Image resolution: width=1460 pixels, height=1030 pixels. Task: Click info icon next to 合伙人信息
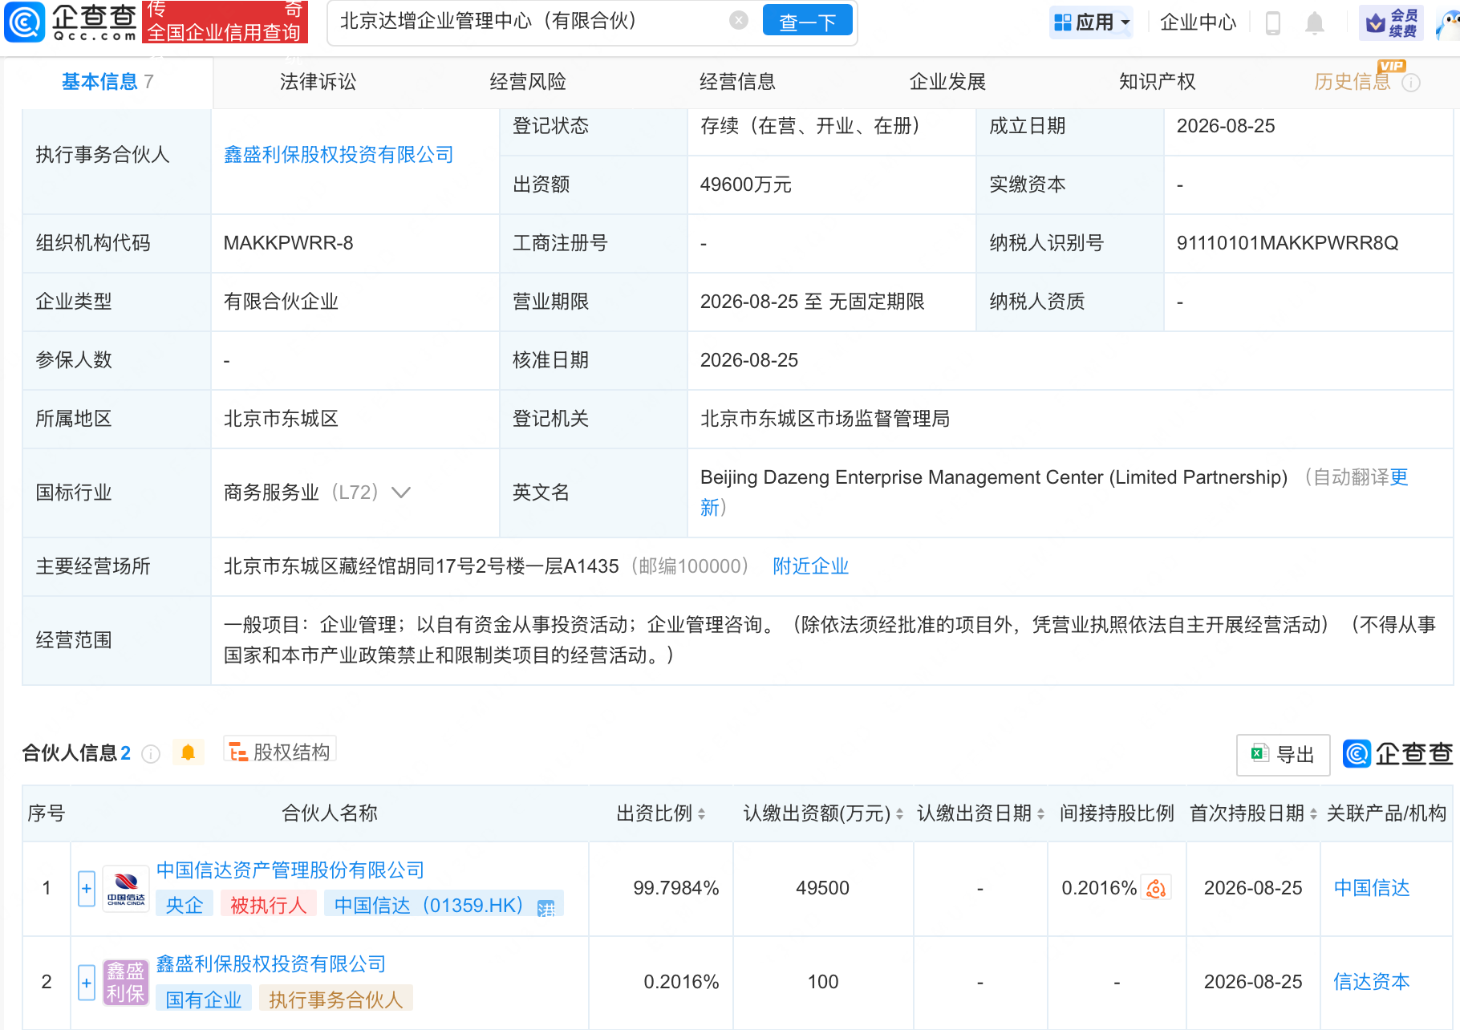pos(151,753)
